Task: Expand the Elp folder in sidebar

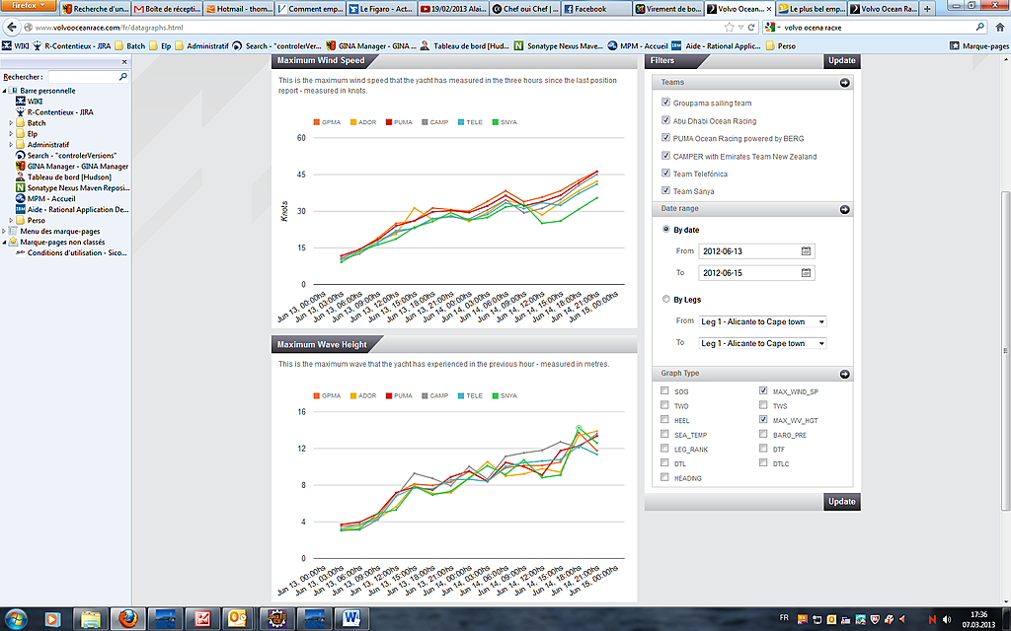Action: tap(10, 134)
